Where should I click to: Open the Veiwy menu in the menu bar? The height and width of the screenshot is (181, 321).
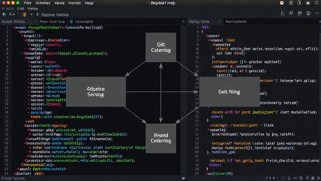(59, 3)
